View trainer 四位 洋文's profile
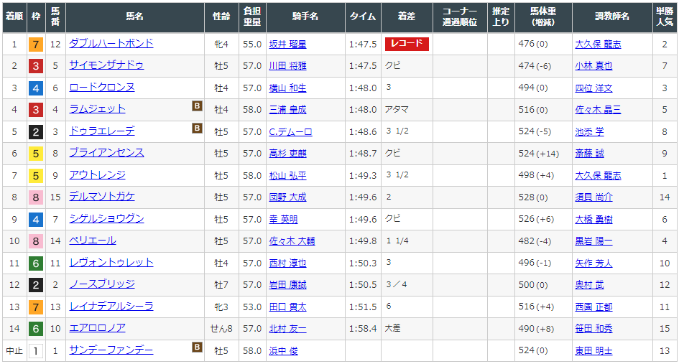 [x=593, y=88]
